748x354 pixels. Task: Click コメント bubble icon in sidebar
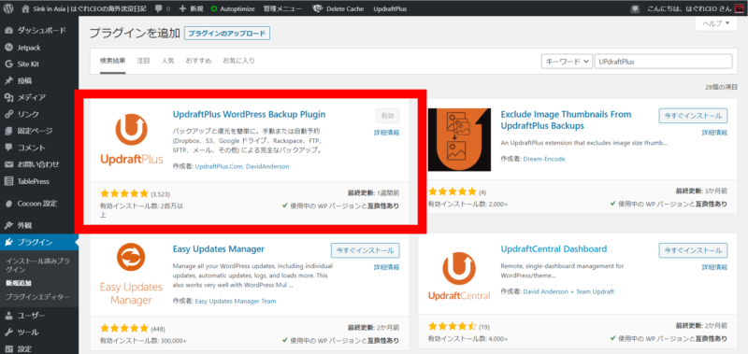[x=8, y=148]
